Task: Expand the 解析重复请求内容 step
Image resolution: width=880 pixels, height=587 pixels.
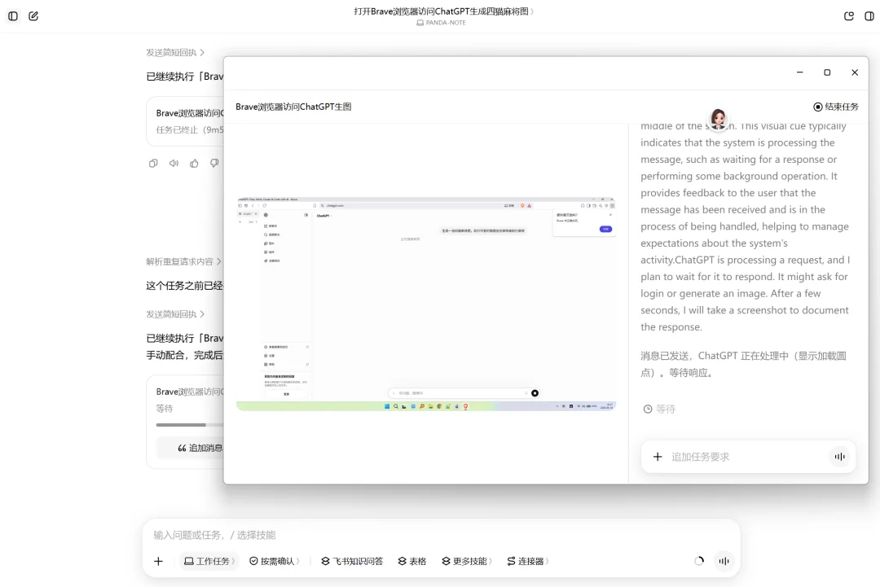Action: (x=183, y=262)
